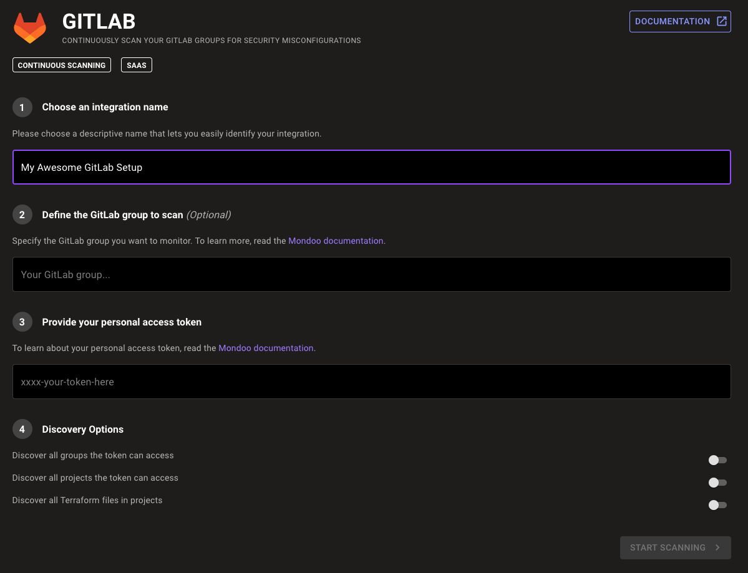Select the step 3 numbered circle

[22, 322]
